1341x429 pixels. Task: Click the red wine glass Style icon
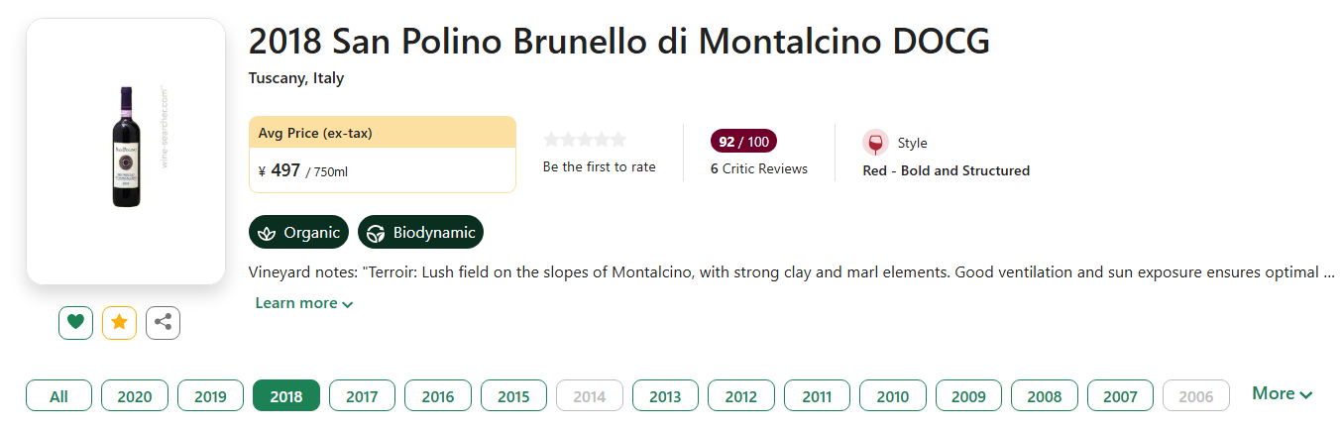click(x=875, y=143)
